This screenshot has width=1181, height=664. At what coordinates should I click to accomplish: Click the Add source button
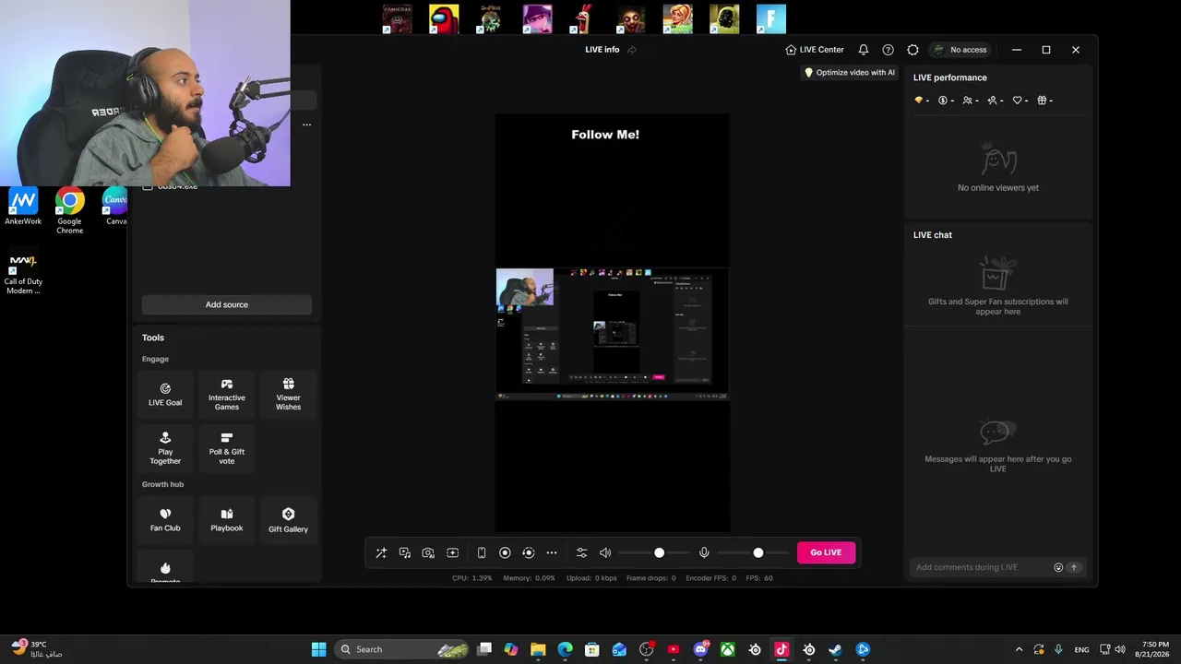click(x=227, y=304)
